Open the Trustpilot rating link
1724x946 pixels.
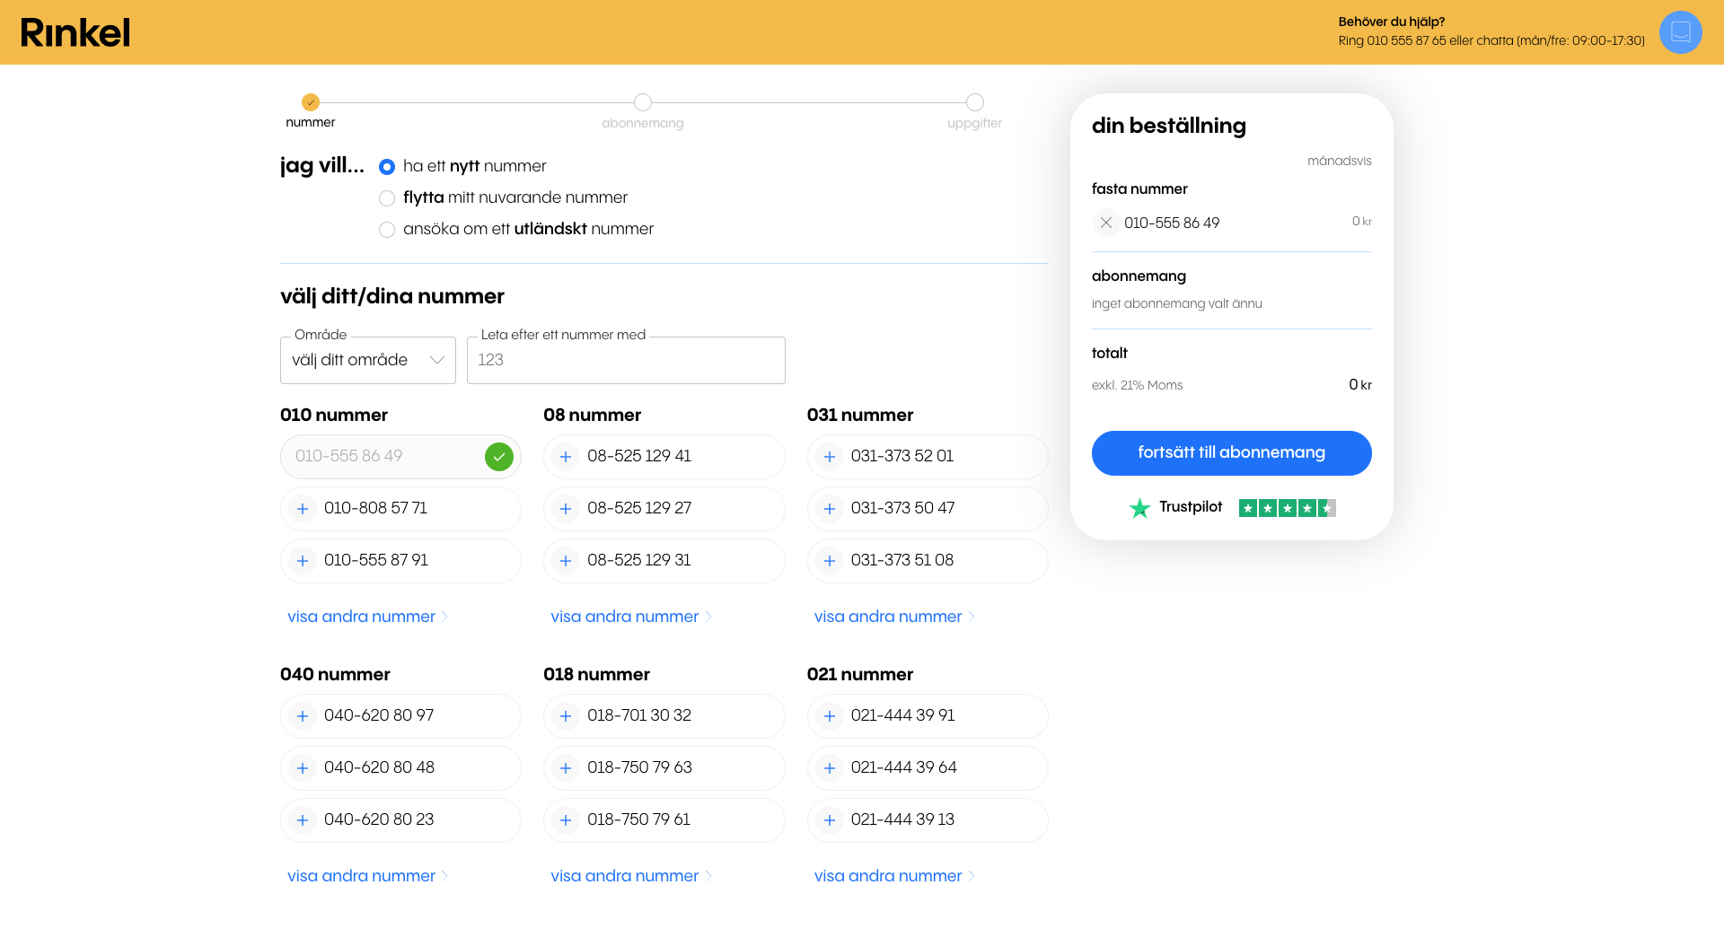[1231, 508]
